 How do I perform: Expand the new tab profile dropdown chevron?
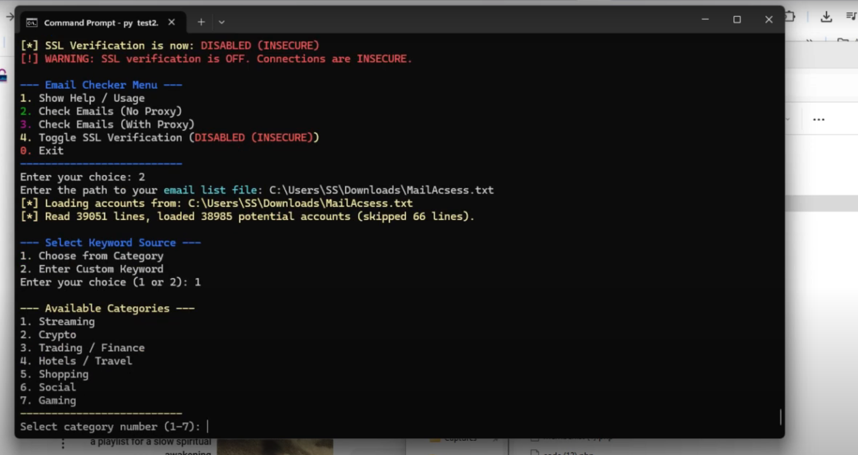point(221,23)
